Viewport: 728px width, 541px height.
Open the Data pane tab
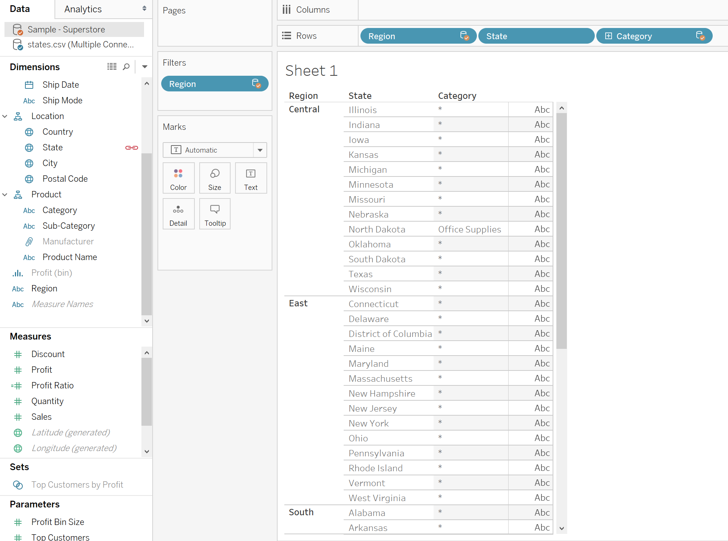[19, 9]
